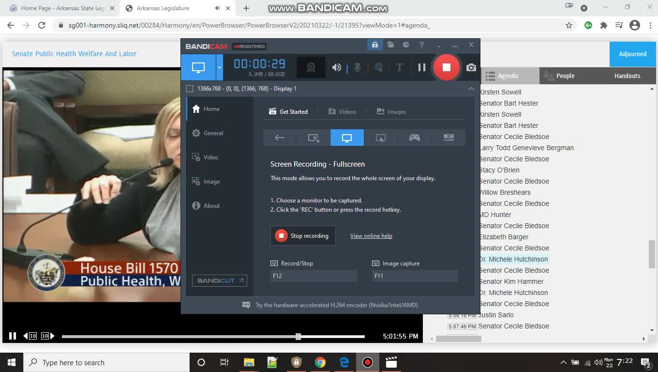Open Bandicam output folder icon

click(390, 45)
